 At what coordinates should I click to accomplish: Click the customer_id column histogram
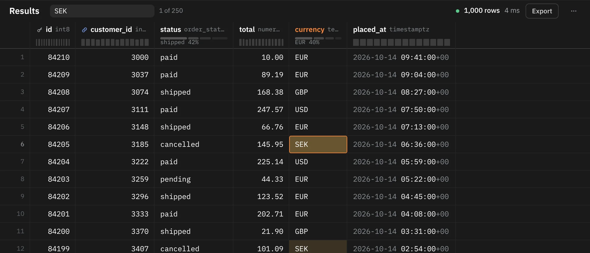click(115, 42)
